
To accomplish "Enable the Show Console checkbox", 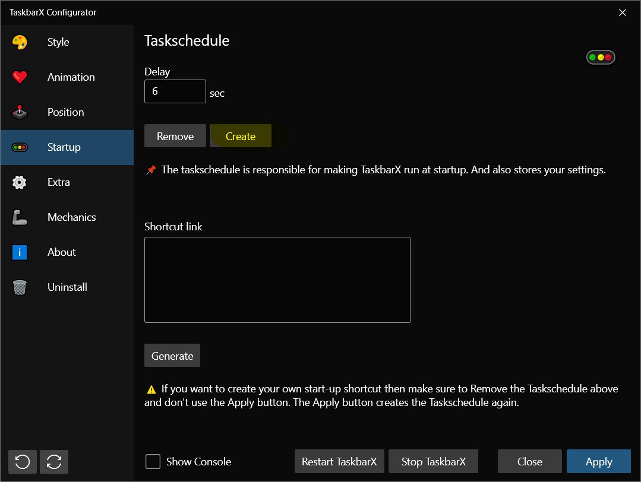I will pos(153,461).
